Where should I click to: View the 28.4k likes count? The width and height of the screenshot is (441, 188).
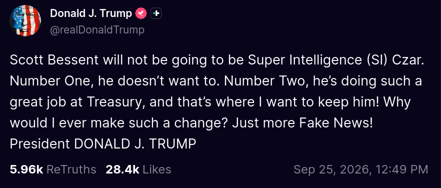(122, 169)
